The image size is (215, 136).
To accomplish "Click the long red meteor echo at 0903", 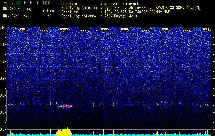I will (x=65, y=106).
